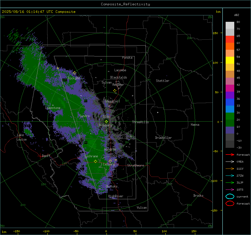Click the red forecast ellipse legend icon

coord(230,203)
